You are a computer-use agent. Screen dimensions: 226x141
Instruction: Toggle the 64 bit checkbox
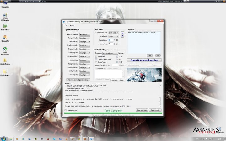tap(117, 57)
